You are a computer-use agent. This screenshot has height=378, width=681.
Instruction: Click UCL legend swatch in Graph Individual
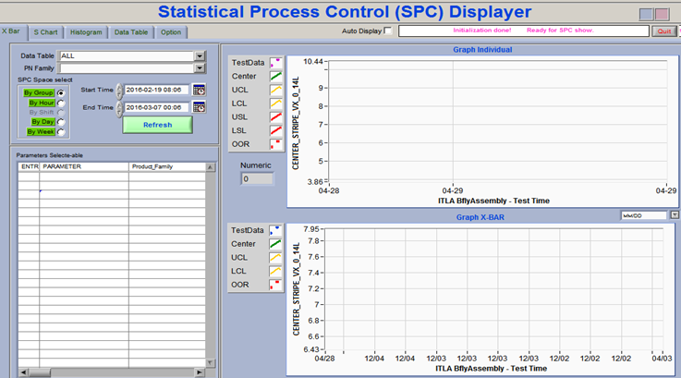coord(275,90)
